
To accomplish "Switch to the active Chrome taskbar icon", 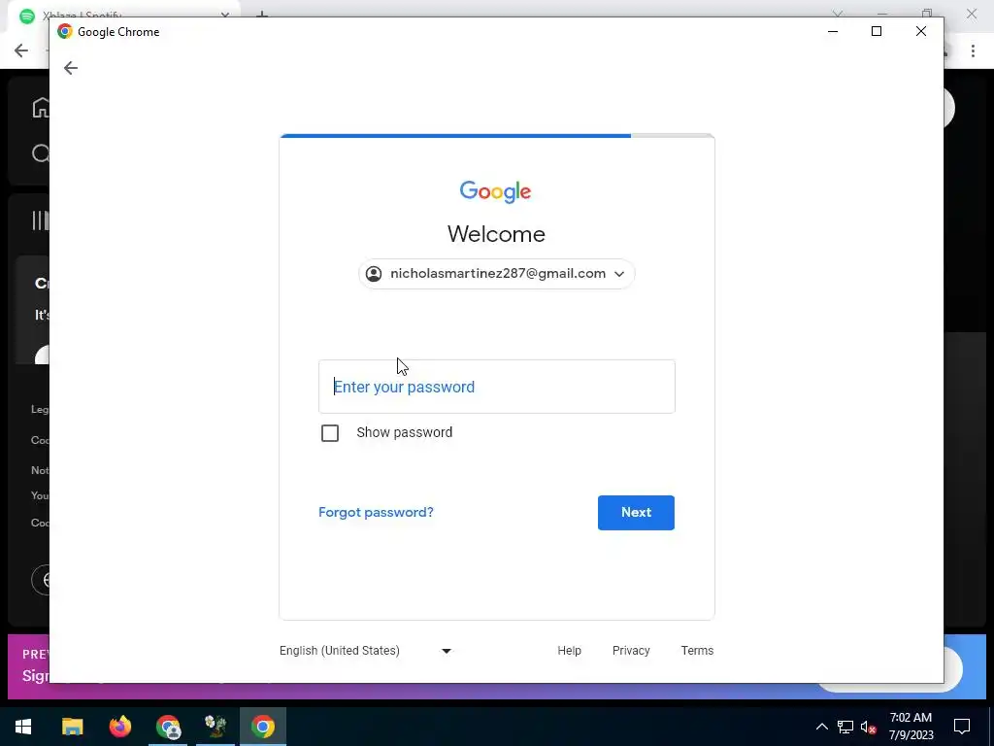I will [x=263, y=727].
